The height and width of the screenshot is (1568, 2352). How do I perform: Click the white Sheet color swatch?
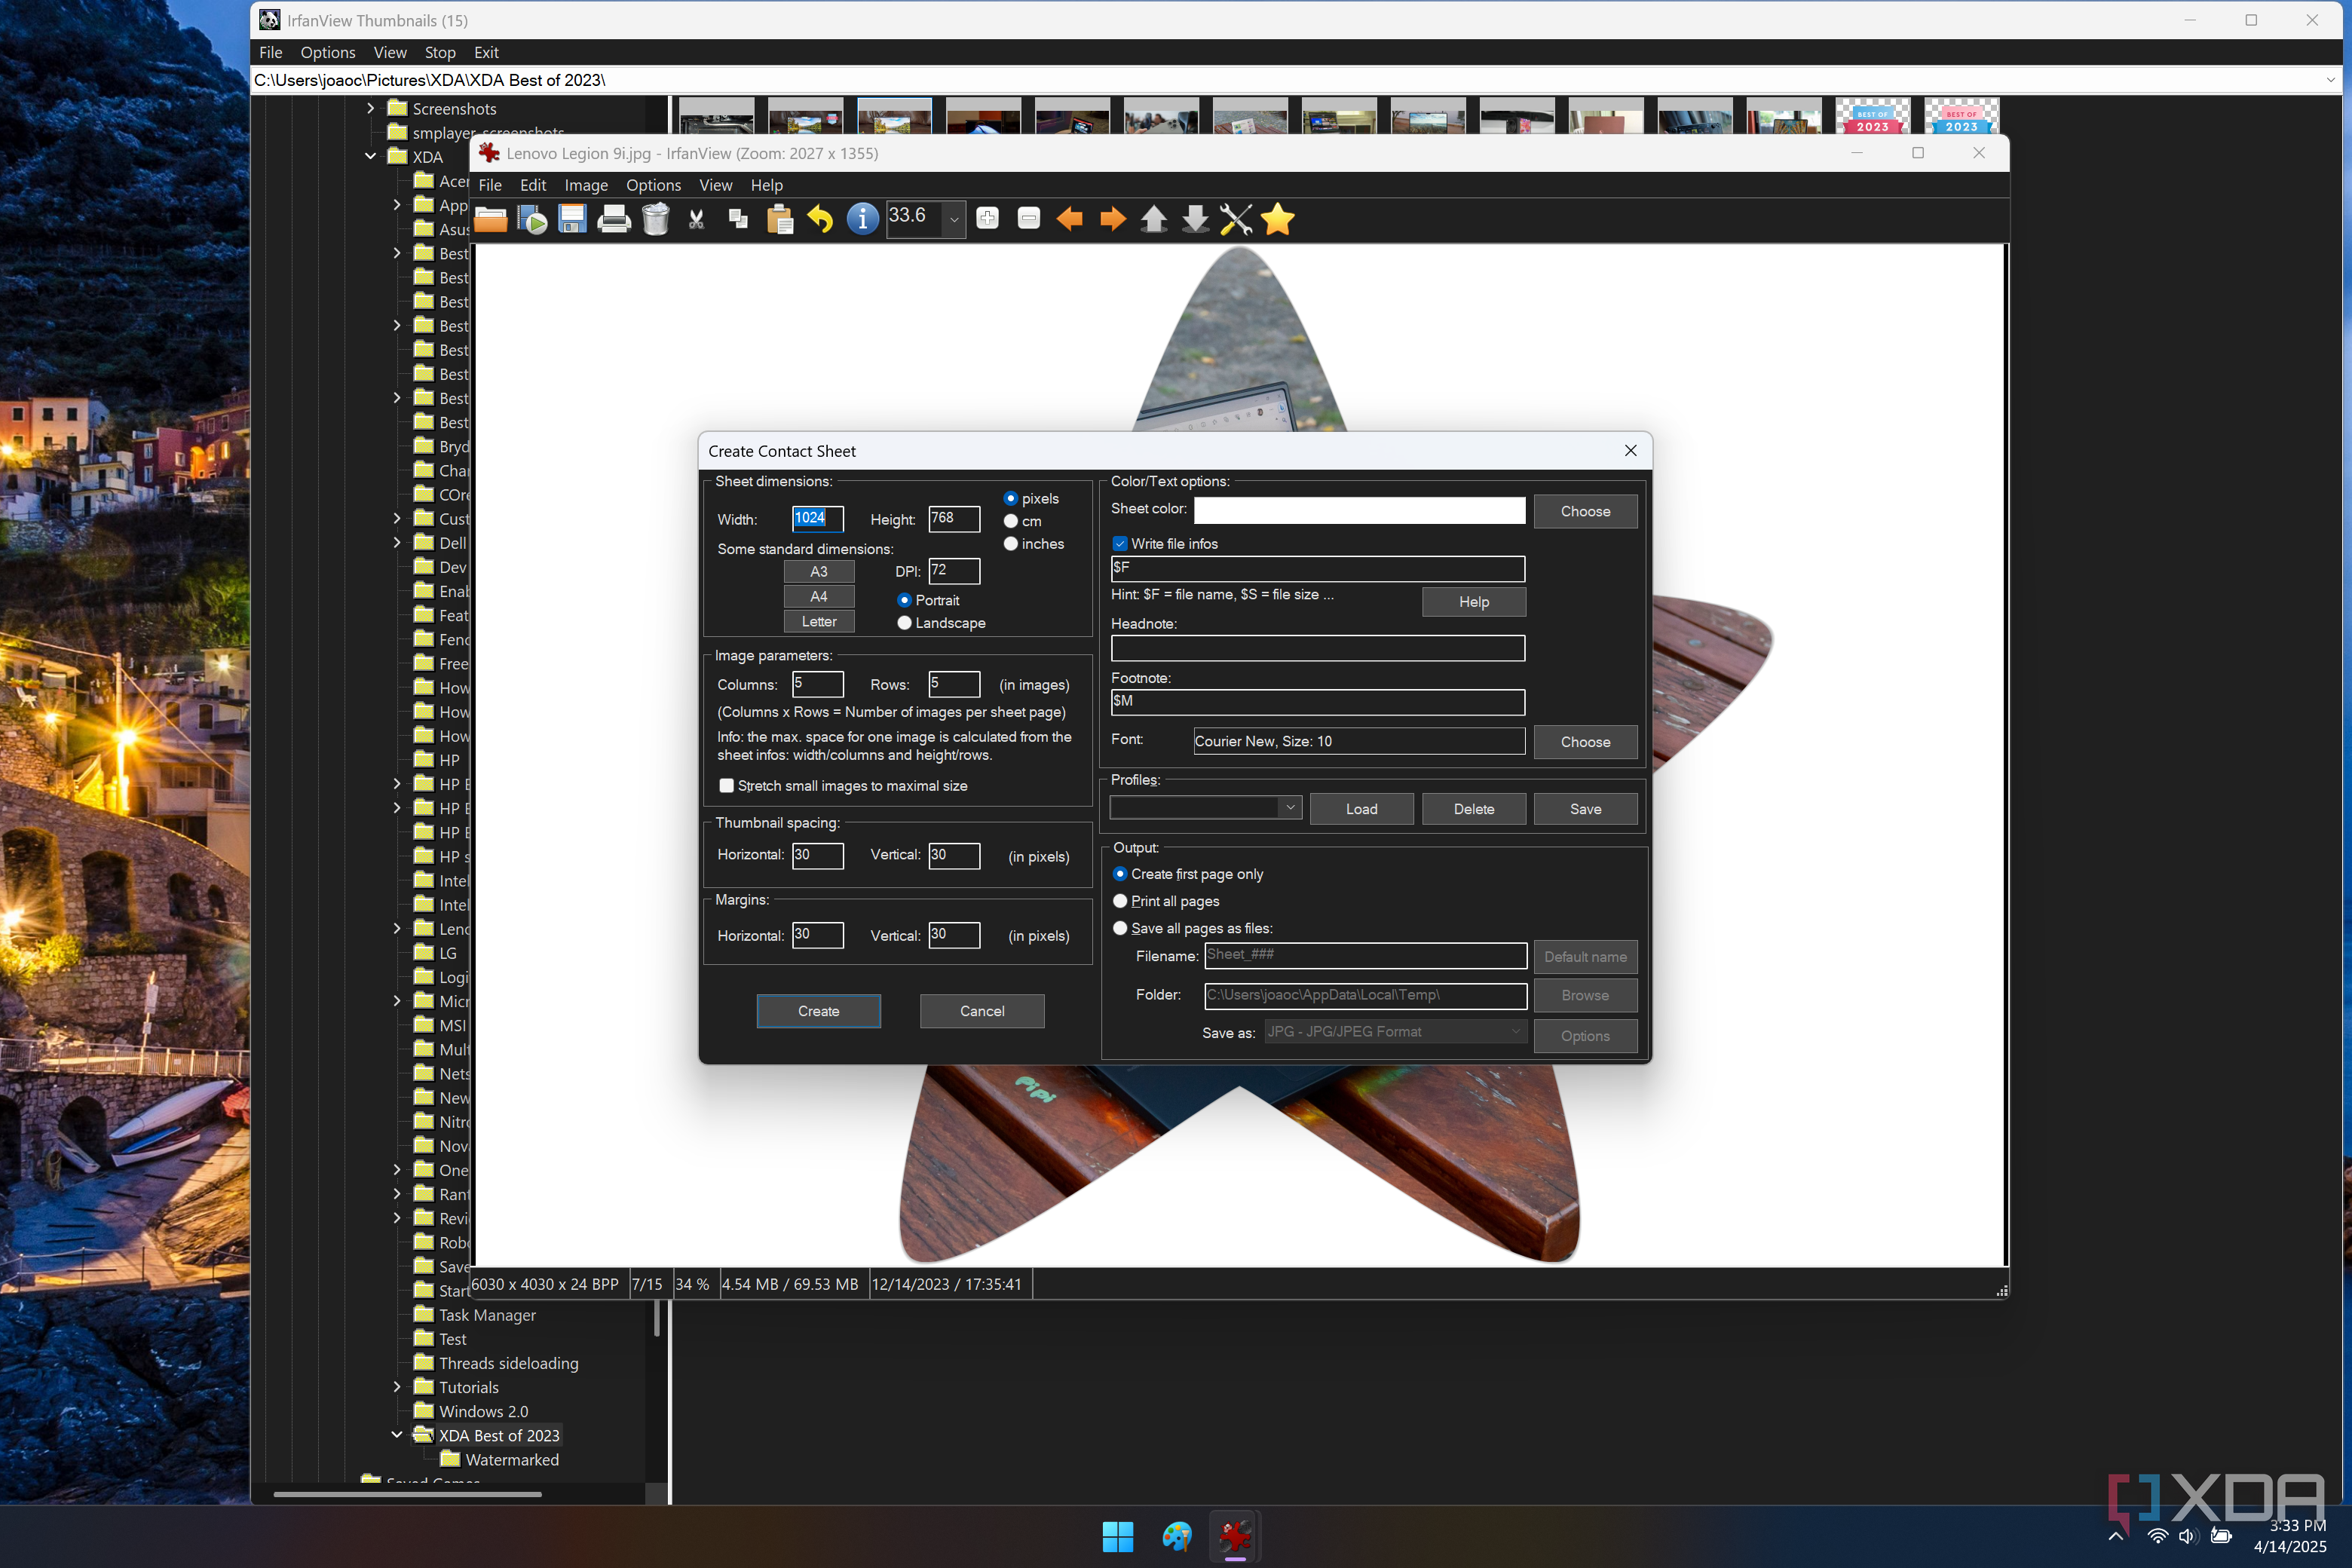tap(1359, 510)
